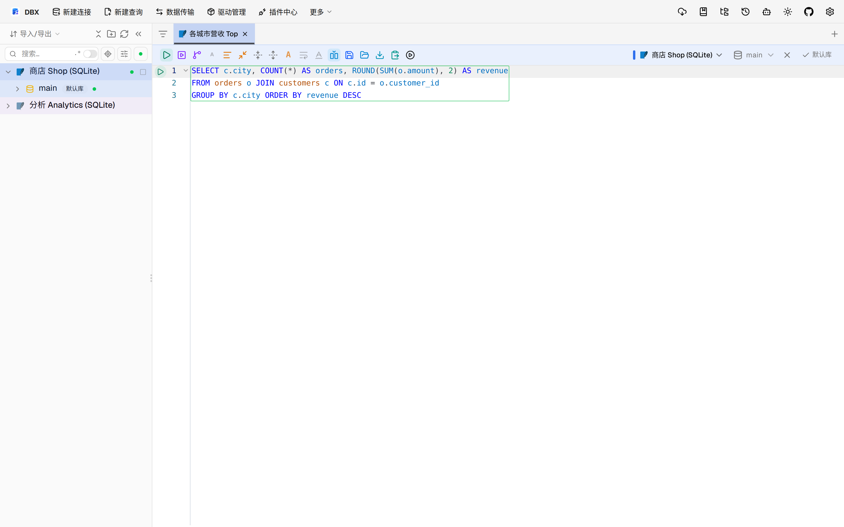Image resolution: width=844 pixels, height=527 pixels.
Task: Click the unfold-all icon with outward arrows
Action: [x=273, y=55]
